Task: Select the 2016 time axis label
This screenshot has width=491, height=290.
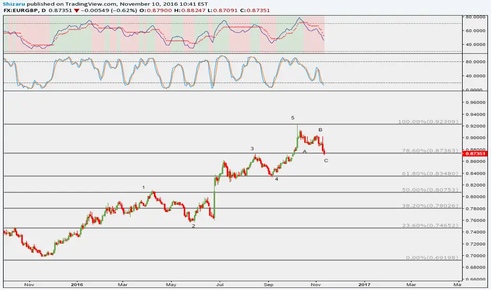Action: click(77, 285)
